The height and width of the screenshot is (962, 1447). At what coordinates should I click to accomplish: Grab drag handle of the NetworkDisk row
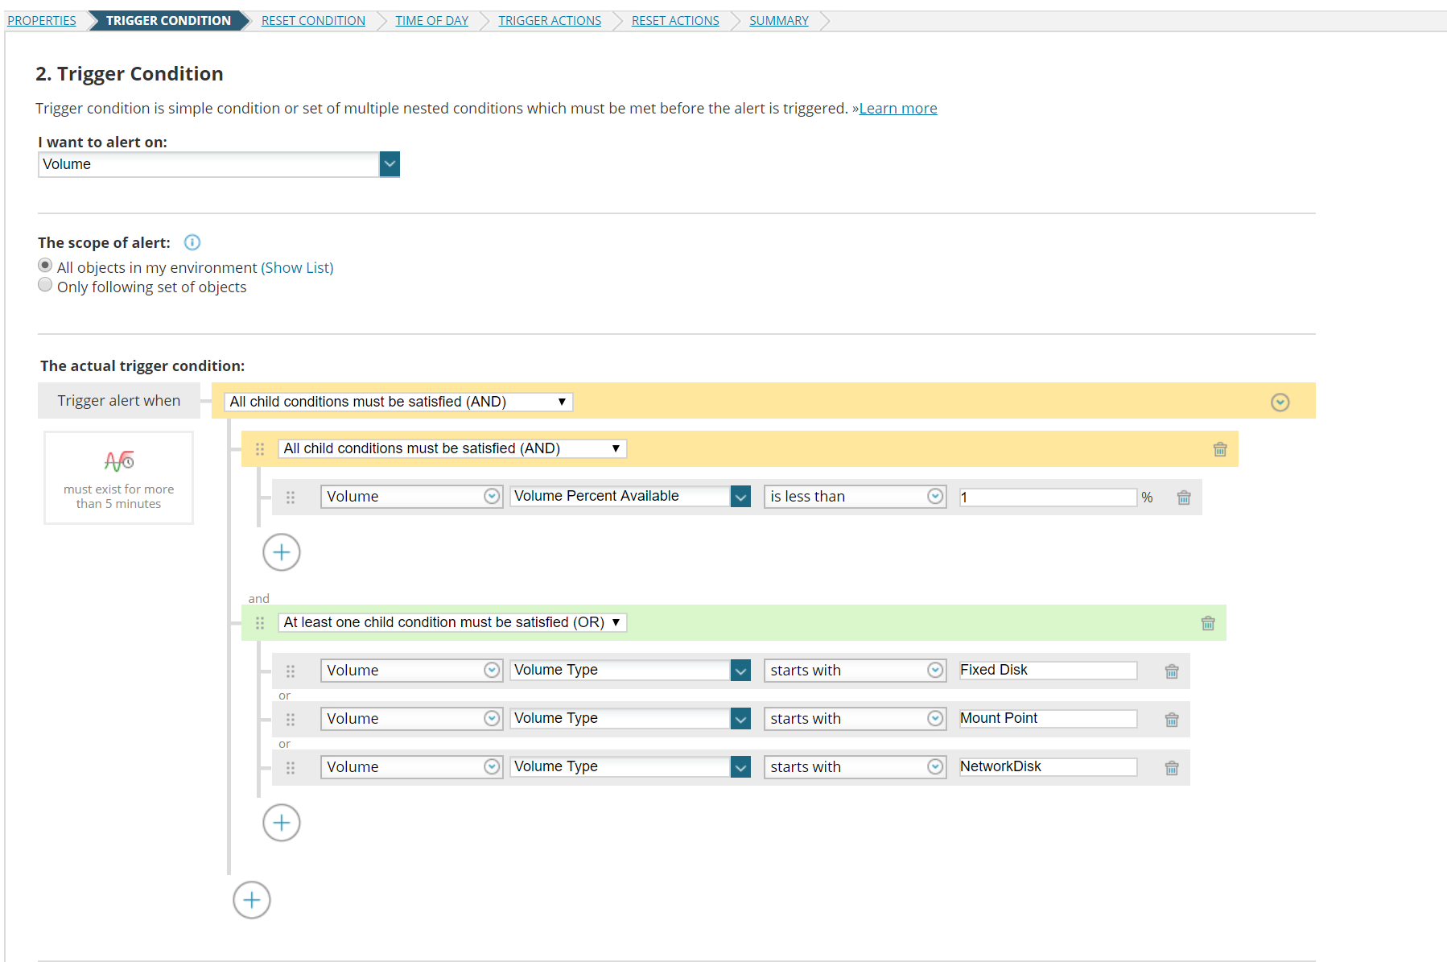291,768
